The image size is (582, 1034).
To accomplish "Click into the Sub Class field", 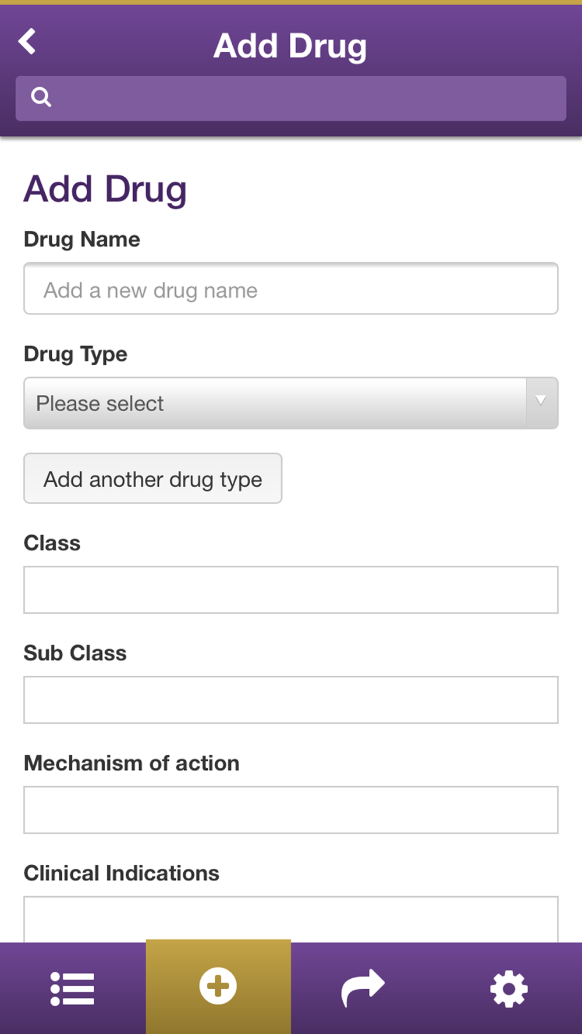I will 291,700.
